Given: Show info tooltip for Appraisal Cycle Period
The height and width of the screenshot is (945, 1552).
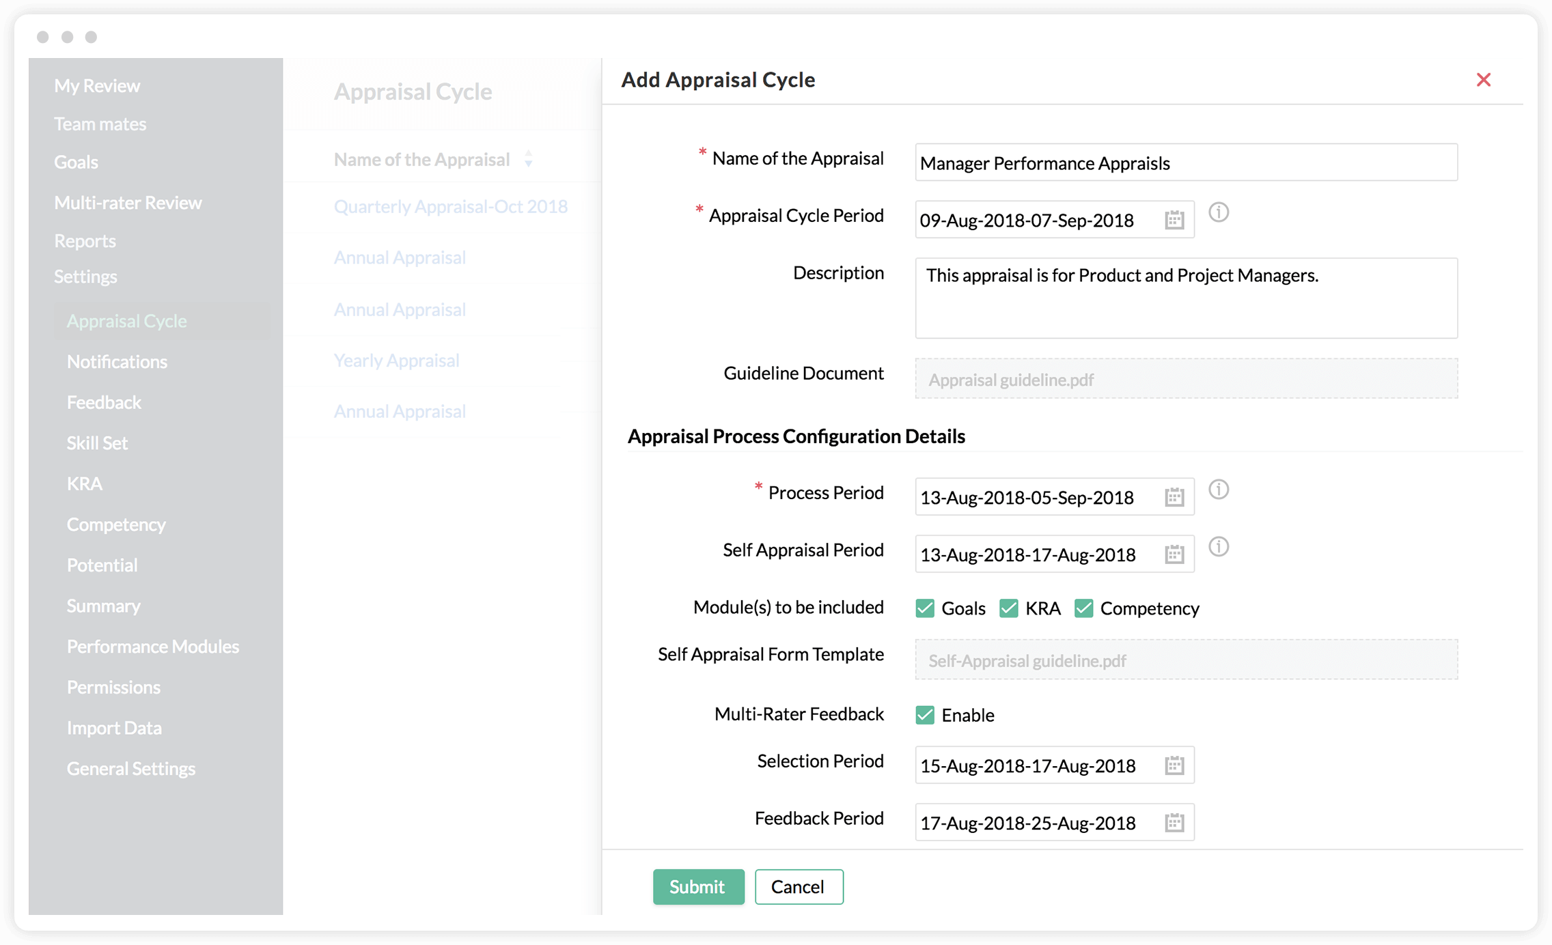Looking at the screenshot, I should click(x=1219, y=212).
